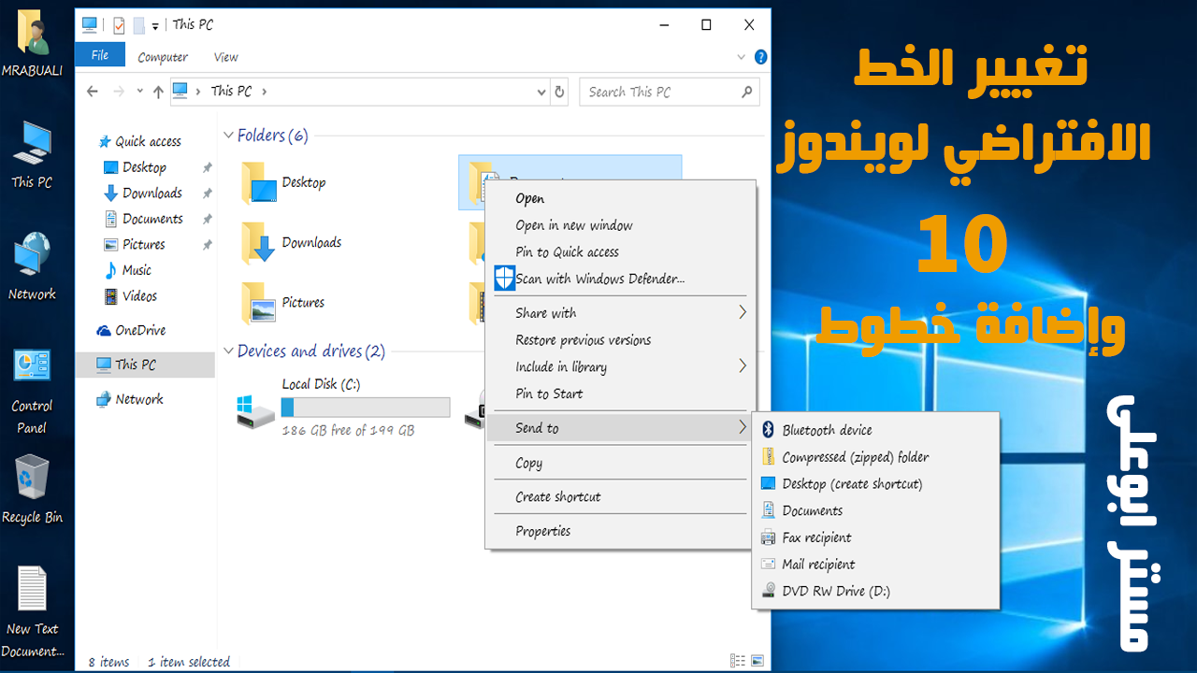Select Videos in navigation pane
This screenshot has height=673, width=1197.
point(130,295)
